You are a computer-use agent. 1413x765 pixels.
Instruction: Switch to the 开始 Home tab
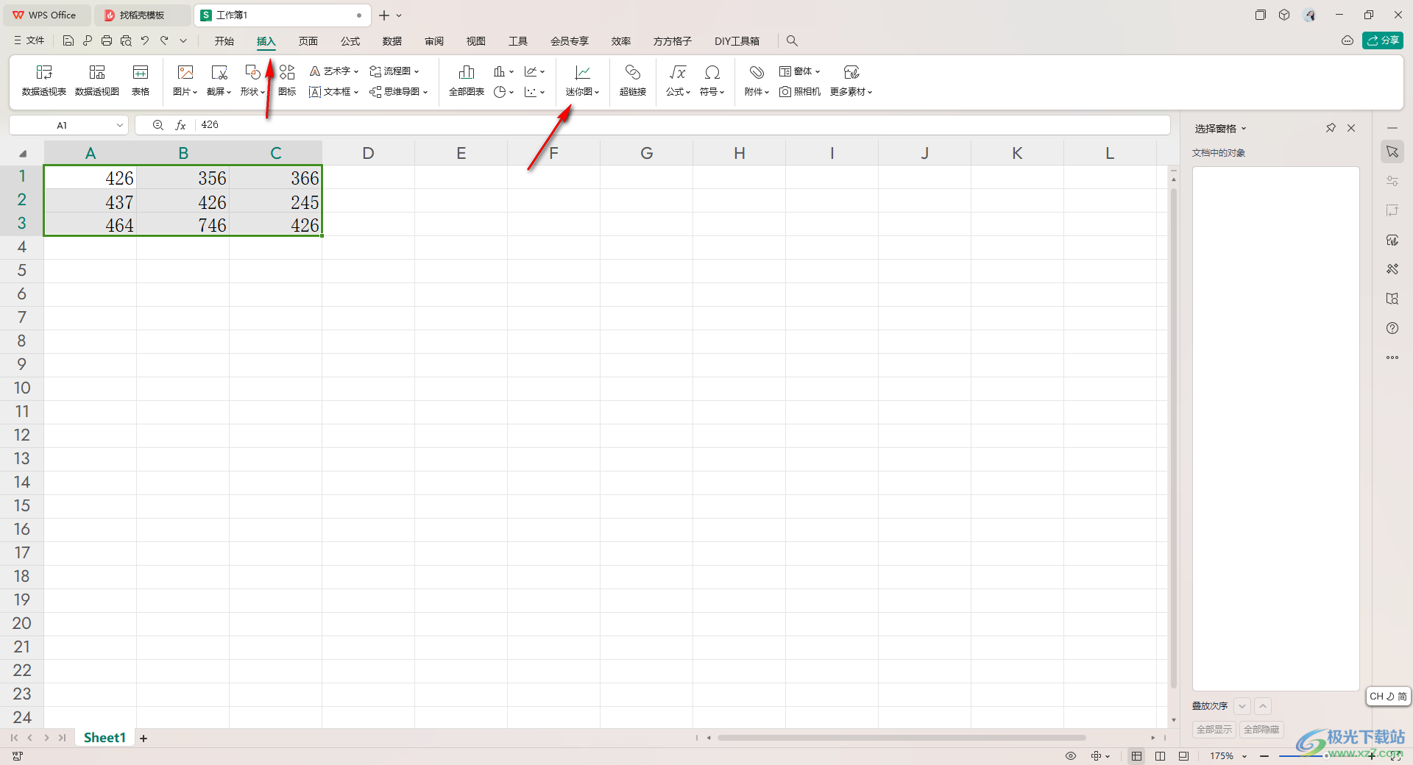(x=224, y=41)
